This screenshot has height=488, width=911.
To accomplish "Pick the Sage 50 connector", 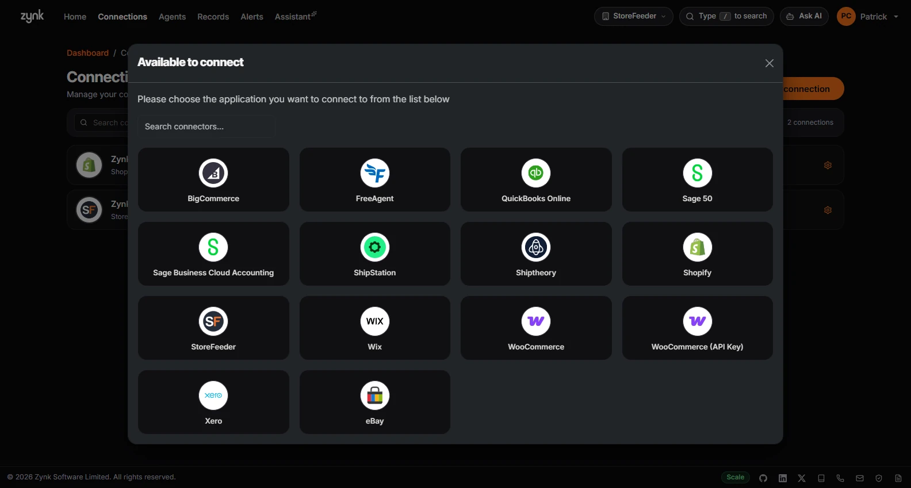I will [x=698, y=179].
